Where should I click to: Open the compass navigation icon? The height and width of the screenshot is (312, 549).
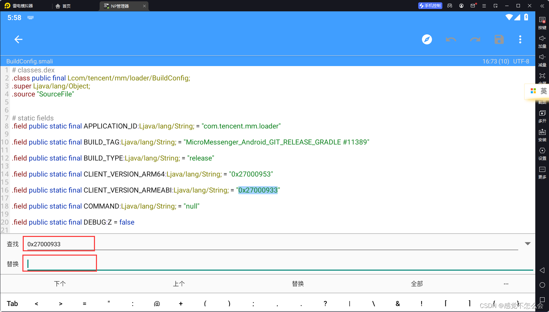(427, 39)
